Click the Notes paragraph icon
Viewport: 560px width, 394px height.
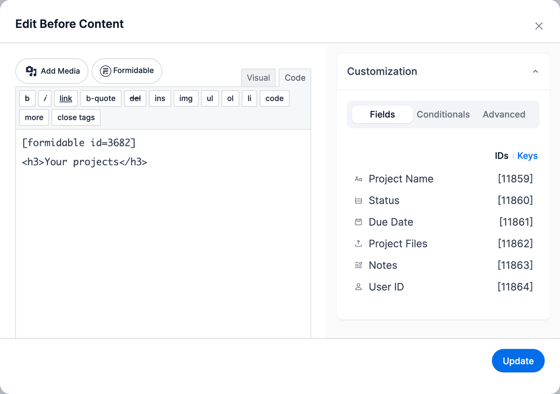tap(358, 265)
